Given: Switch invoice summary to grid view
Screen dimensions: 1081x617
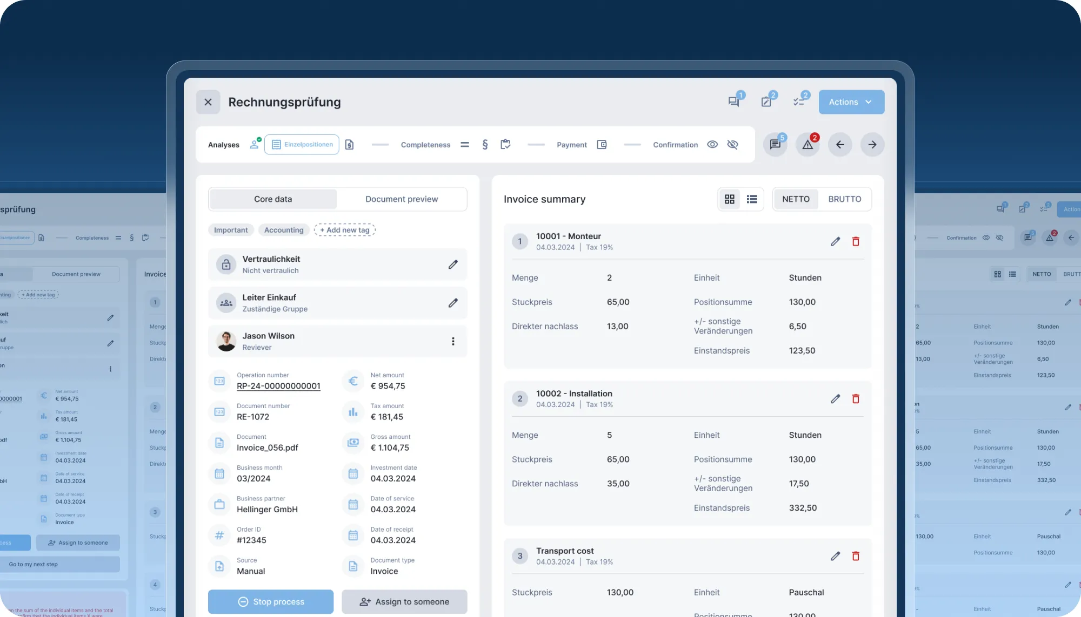Looking at the screenshot, I should pos(730,199).
